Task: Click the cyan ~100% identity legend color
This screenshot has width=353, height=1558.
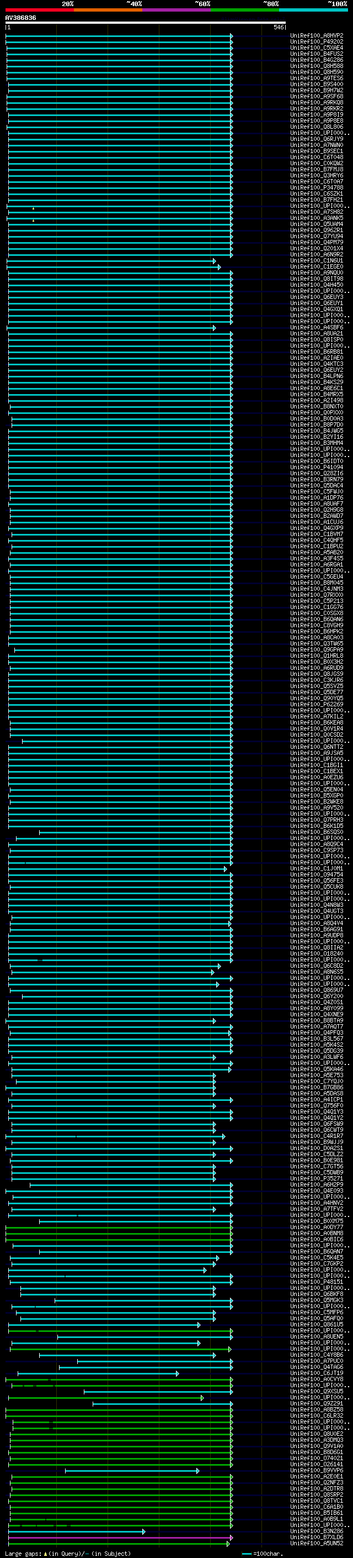Action: (x=313, y=10)
